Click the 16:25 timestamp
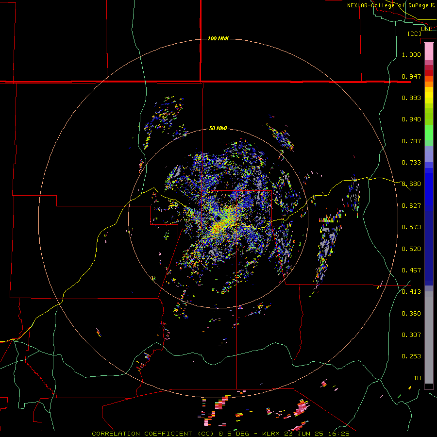Viewport: 437px width, 437px height. (x=337, y=434)
